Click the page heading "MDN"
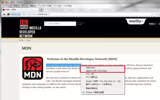160x100 pixels. 26,48
